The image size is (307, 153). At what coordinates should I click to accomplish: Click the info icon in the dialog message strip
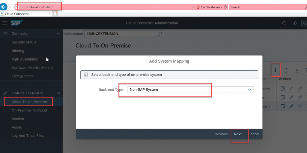(x=86, y=75)
